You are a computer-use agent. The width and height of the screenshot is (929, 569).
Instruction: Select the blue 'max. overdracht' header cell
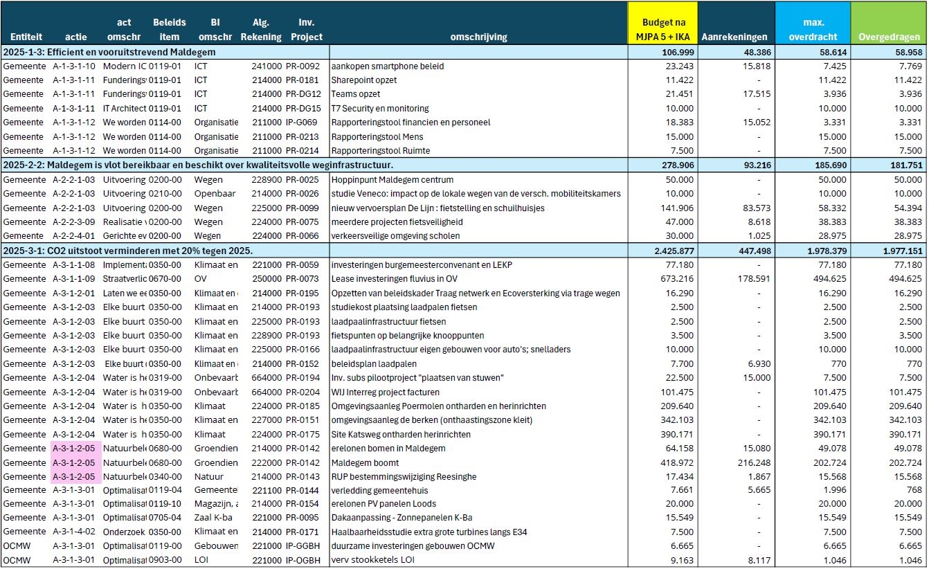812,24
